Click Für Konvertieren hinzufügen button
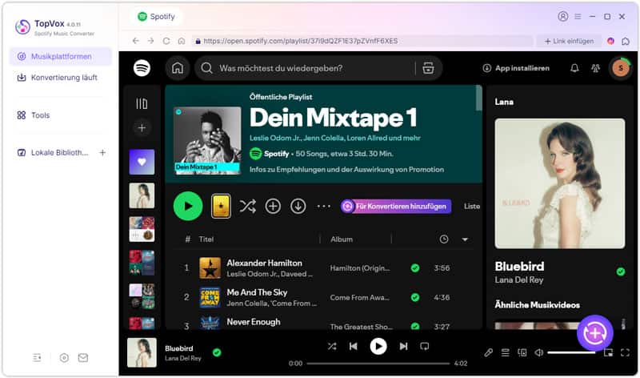This screenshot has width=640, height=378. 396,207
